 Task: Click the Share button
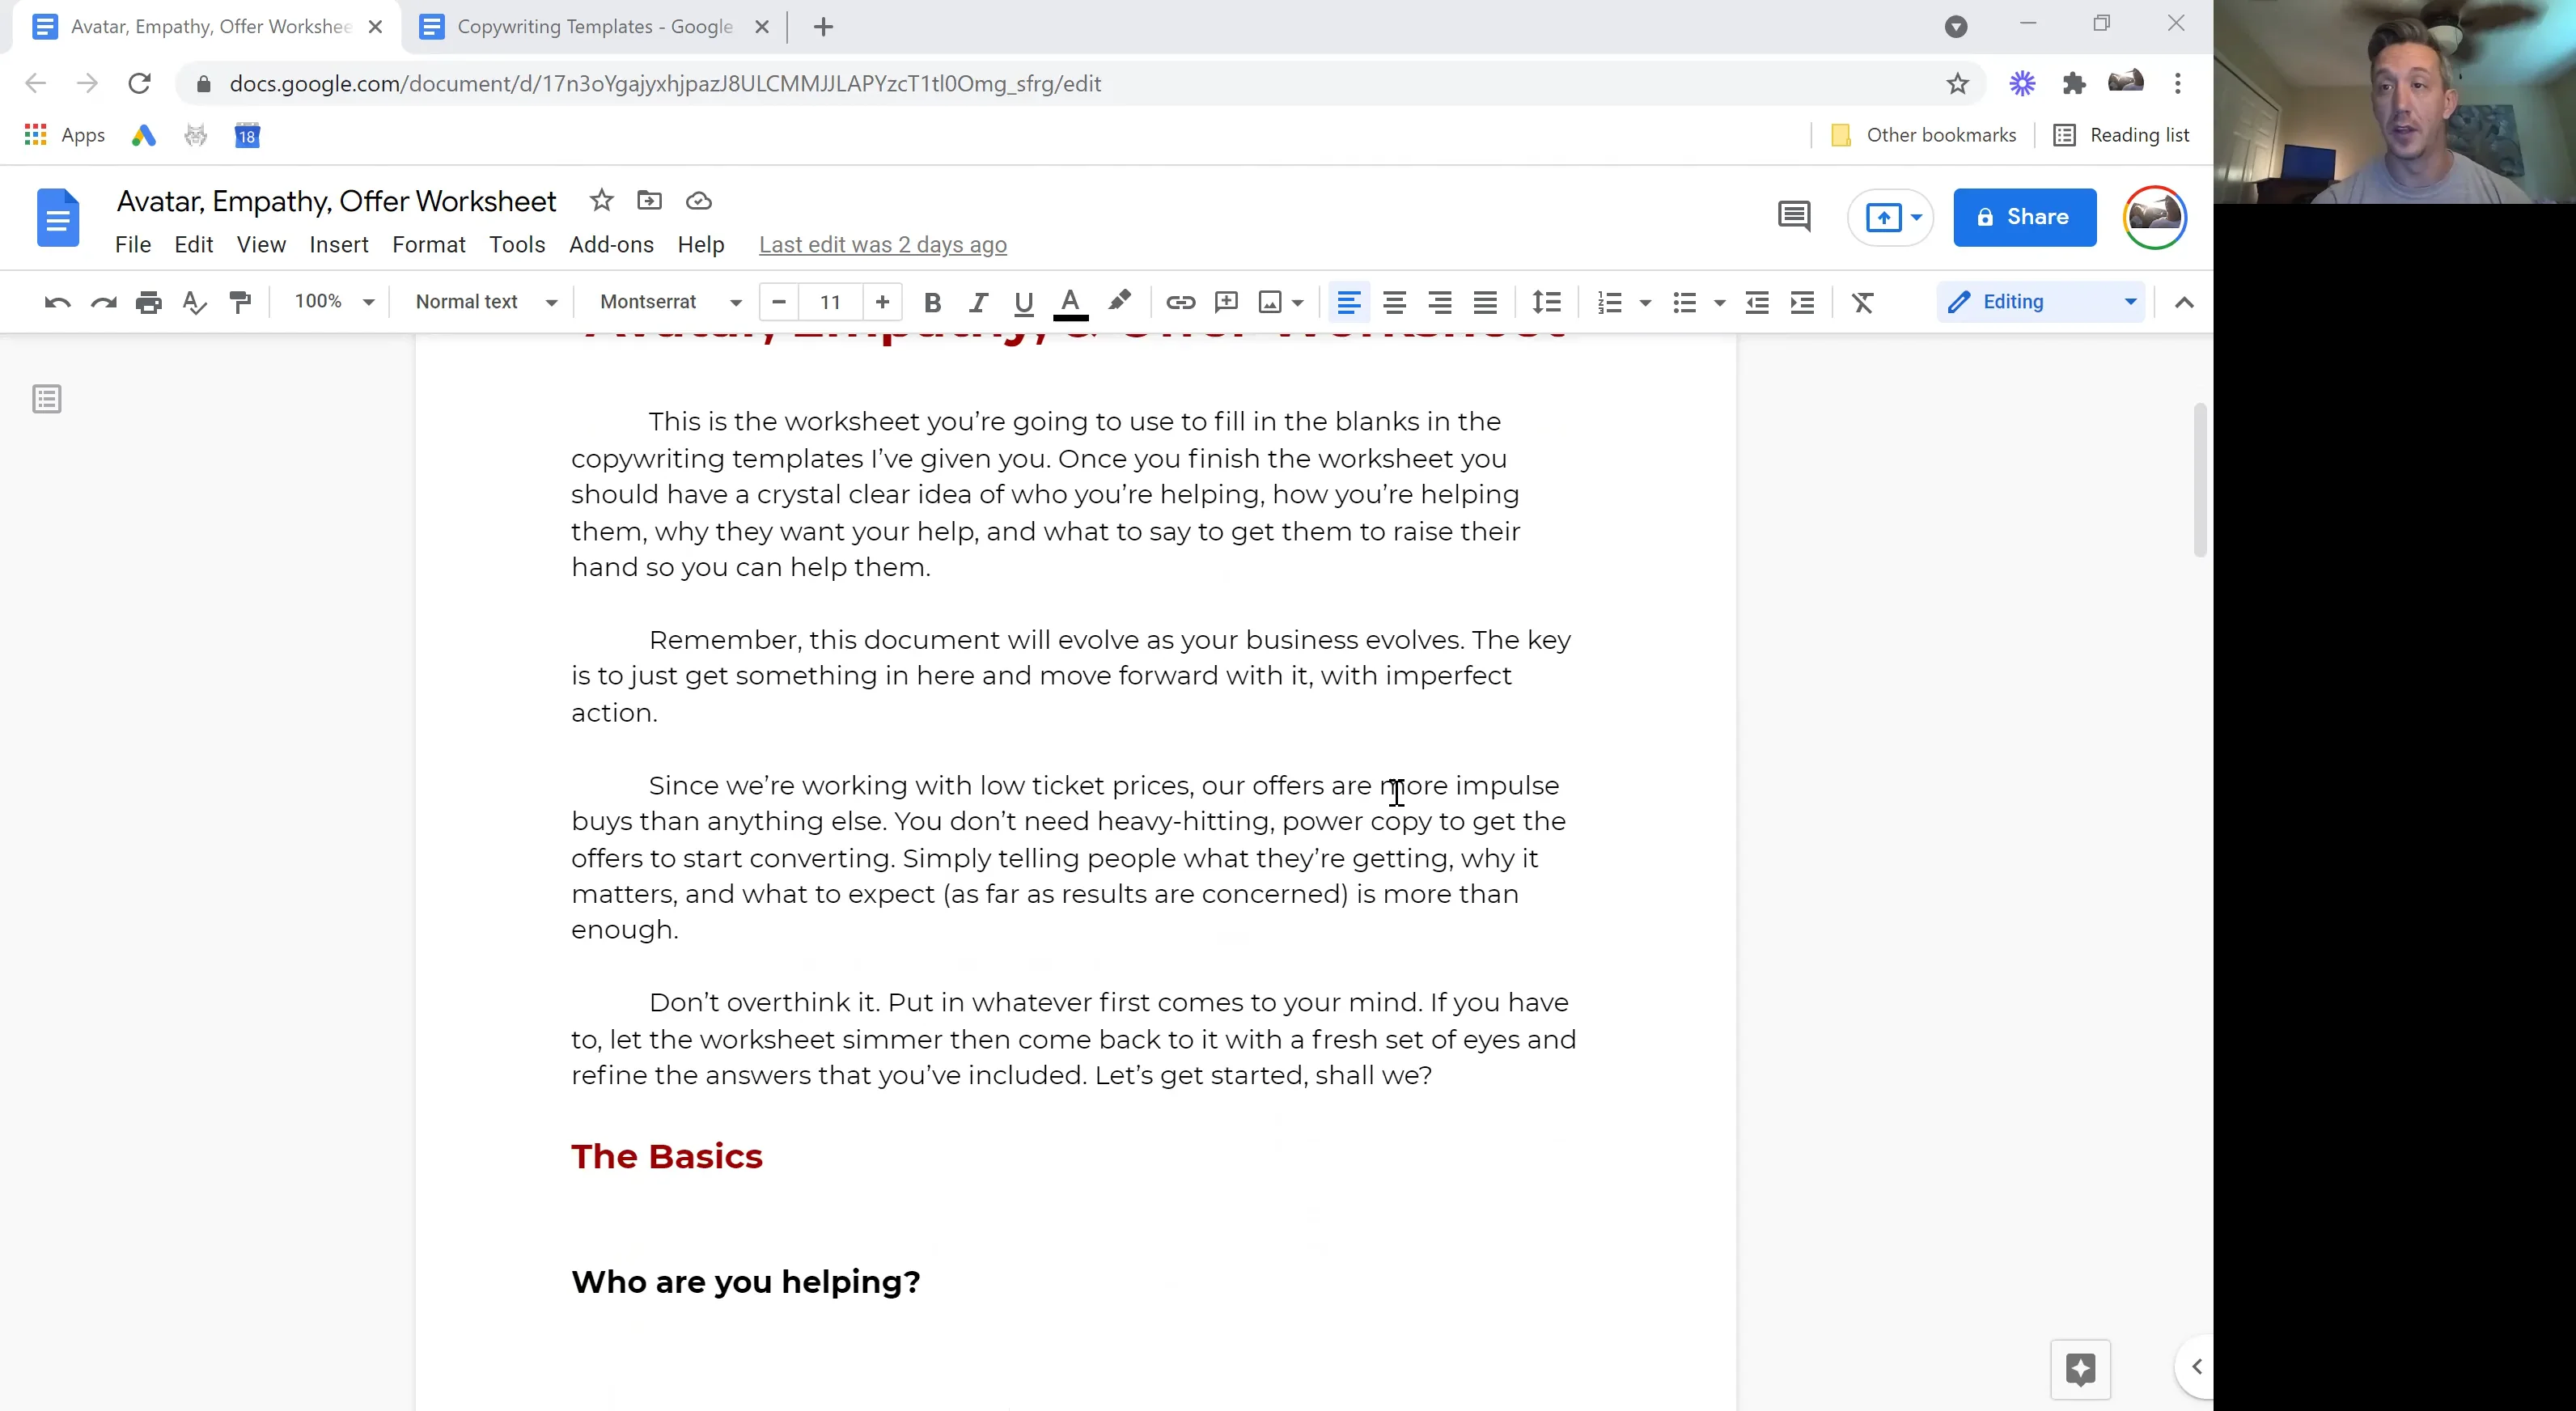pos(2023,217)
